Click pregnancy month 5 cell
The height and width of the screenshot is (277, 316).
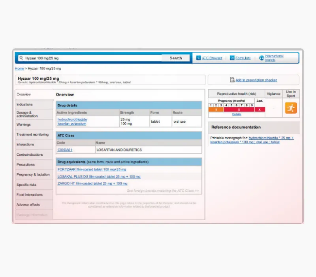click(231, 105)
